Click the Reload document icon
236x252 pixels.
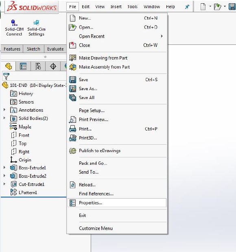[x=72, y=185]
